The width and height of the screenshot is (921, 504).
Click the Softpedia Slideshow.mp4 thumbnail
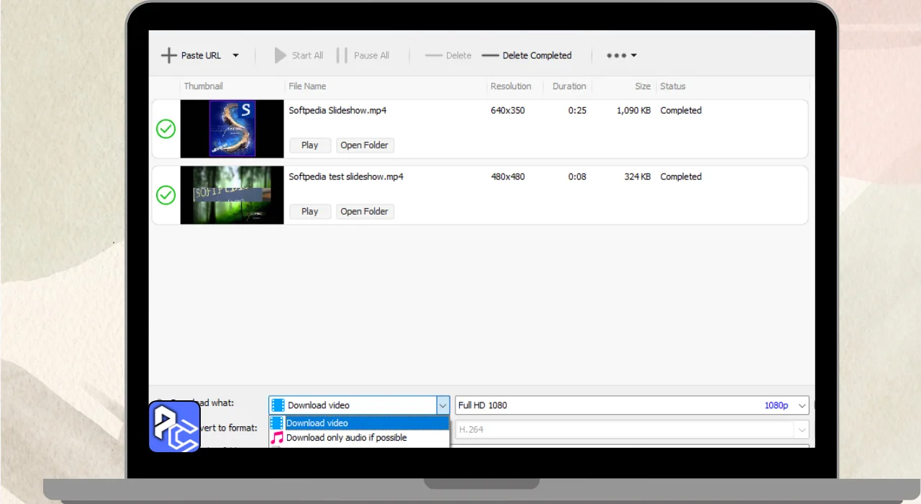(232, 129)
